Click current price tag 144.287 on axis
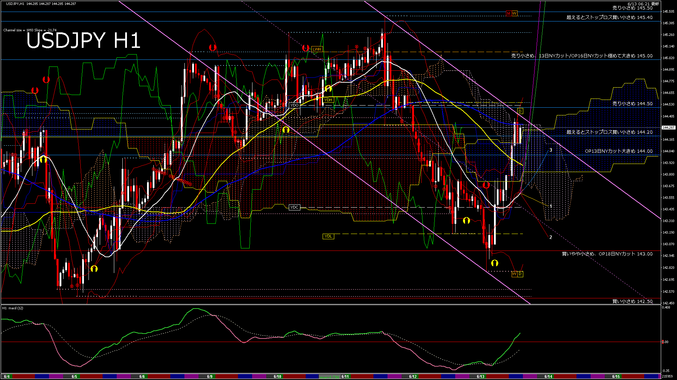 pos(669,127)
